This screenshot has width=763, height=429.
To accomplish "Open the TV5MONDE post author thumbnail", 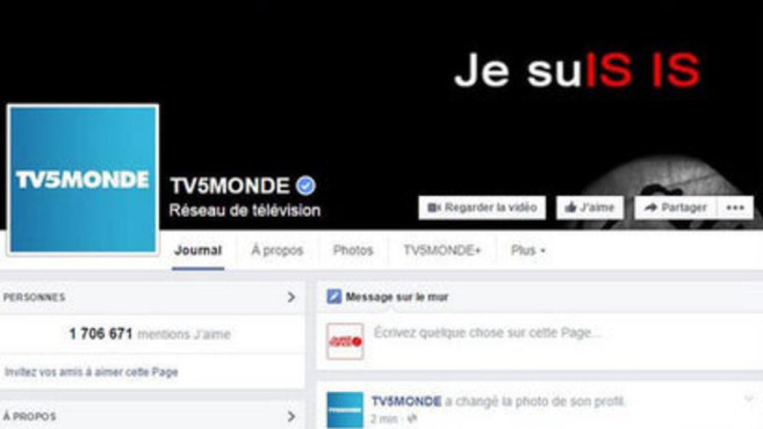I will (345, 410).
